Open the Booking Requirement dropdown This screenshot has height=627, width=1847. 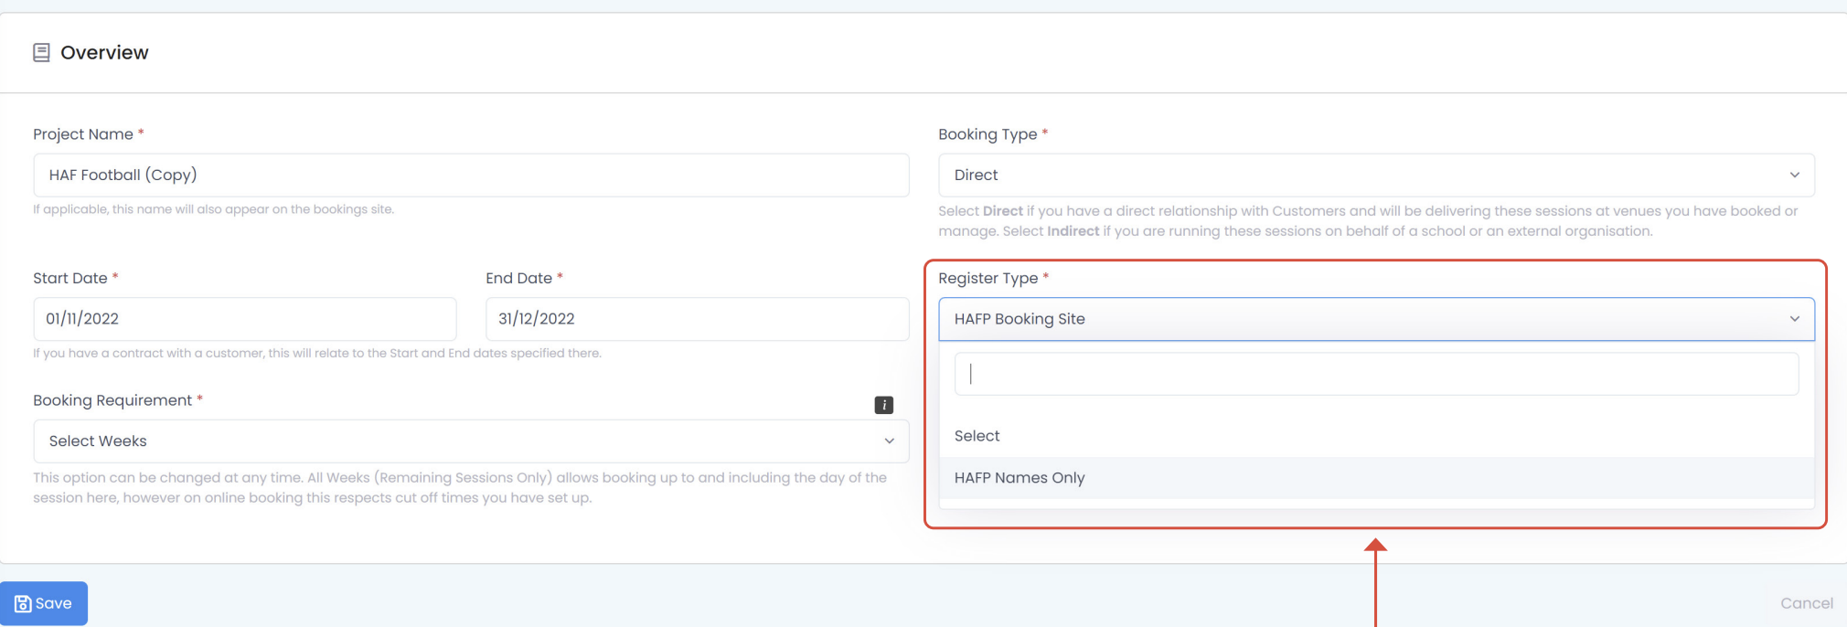[x=471, y=441]
